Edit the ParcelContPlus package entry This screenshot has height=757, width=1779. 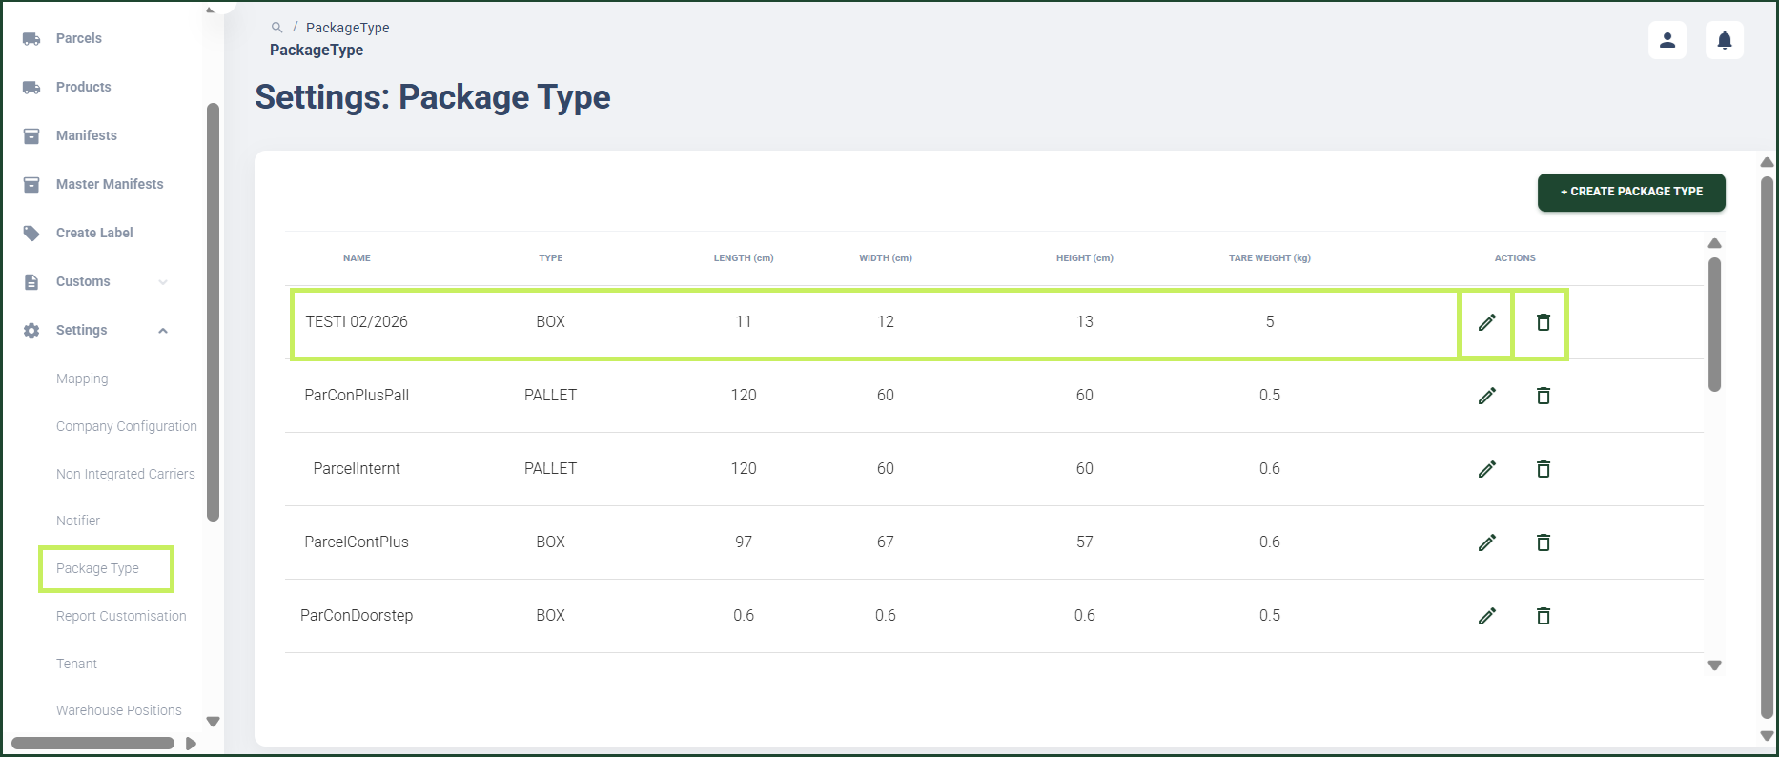[x=1486, y=542]
